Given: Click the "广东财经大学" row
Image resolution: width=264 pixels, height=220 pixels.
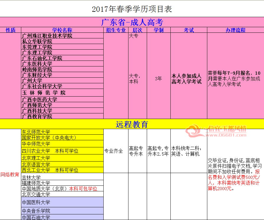Looking at the screenshot, I should coord(62,75).
